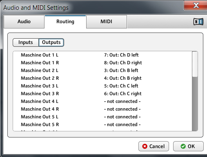The image size is (207, 157).
Task: Open the '8: Out: Ch D right' assignment
Action: coord(123,63)
